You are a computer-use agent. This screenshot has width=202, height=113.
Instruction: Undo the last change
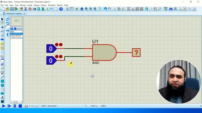pyautogui.click(x=105, y=9)
